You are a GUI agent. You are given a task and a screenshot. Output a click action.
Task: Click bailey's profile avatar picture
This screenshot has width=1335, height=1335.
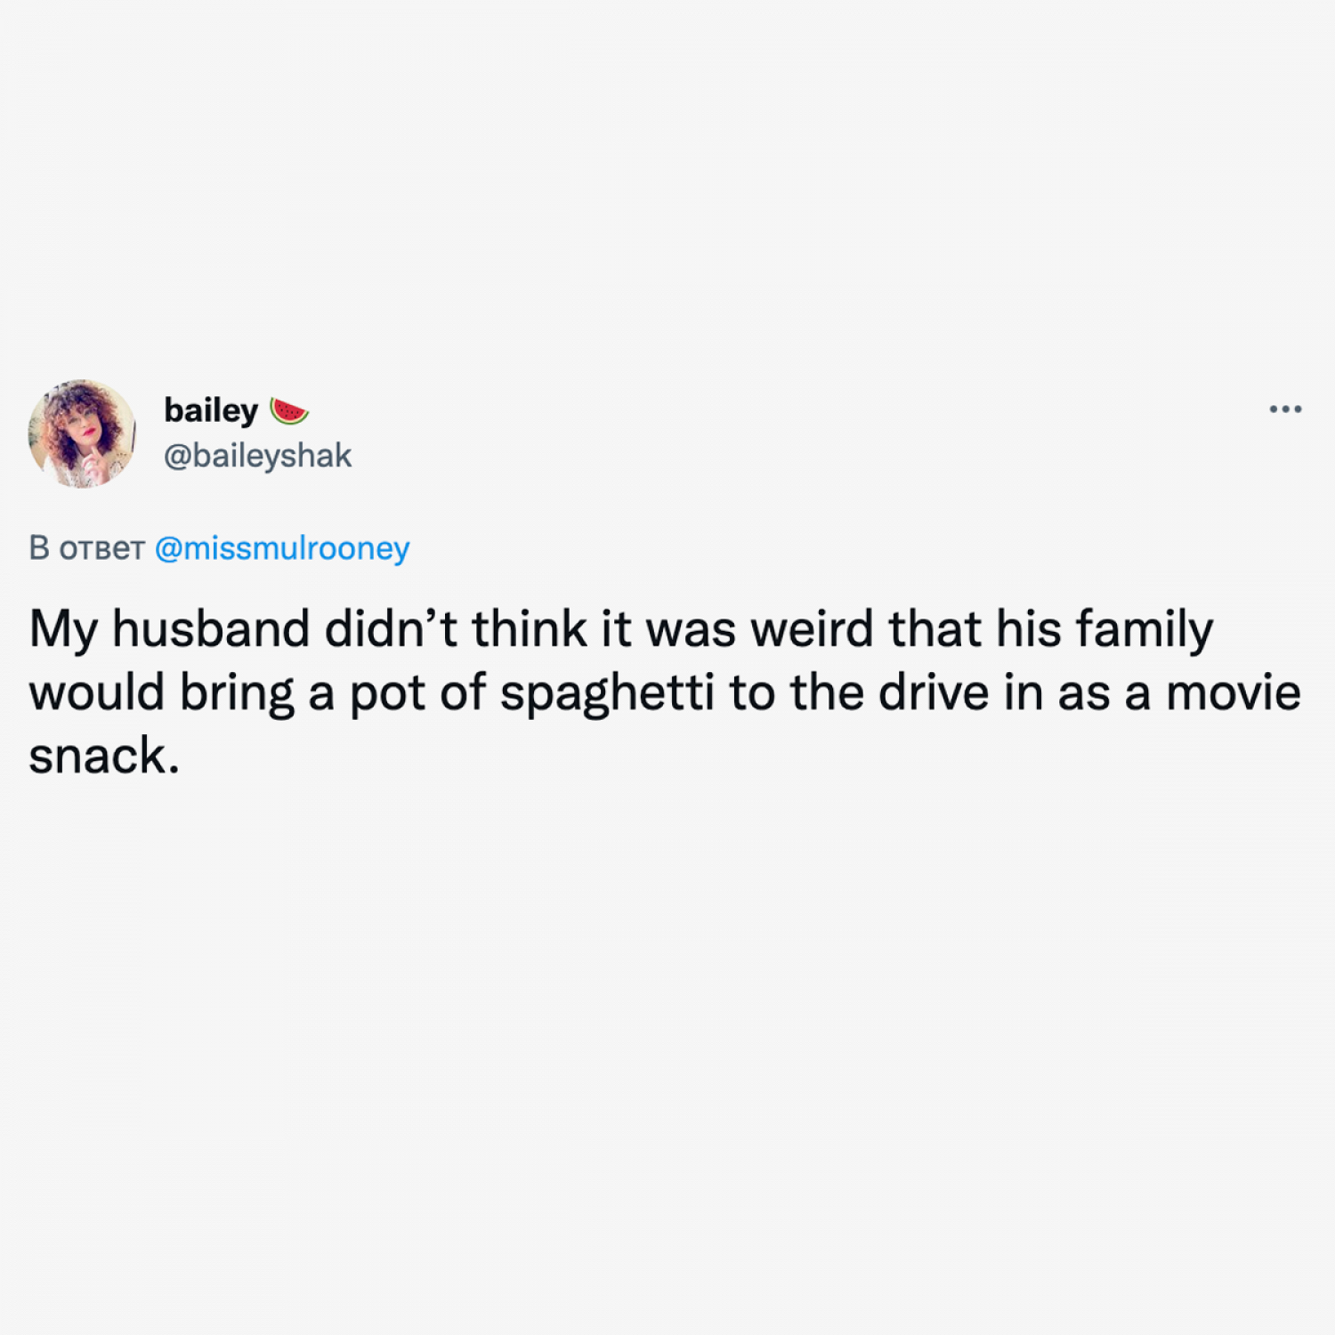coord(82,433)
